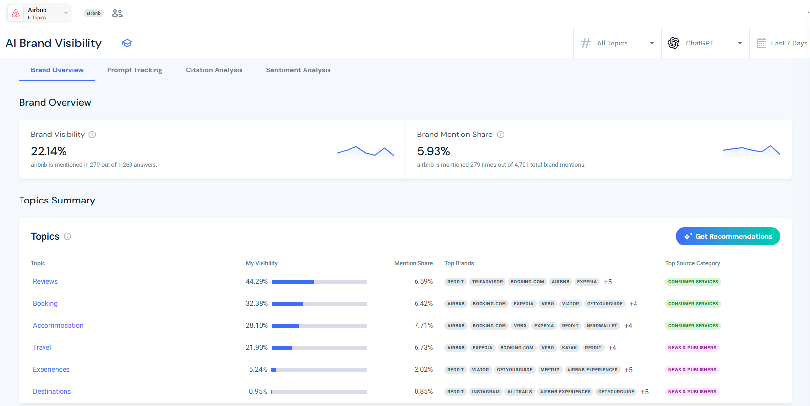This screenshot has height=406, width=810.
Task: Expand the Airbnb project dropdown
Action: click(x=39, y=13)
